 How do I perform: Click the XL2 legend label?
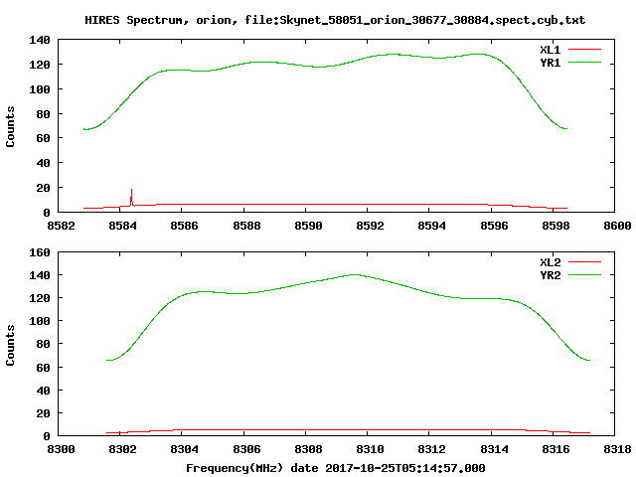[x=550, y=262]
